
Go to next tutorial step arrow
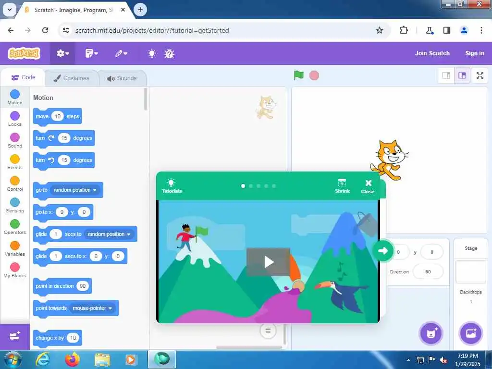pyautogui.click(x=383, y=250)
